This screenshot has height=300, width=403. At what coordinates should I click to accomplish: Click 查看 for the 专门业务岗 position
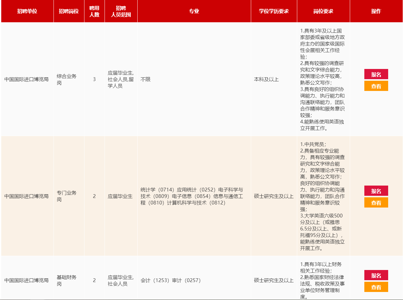click(376, 203)
